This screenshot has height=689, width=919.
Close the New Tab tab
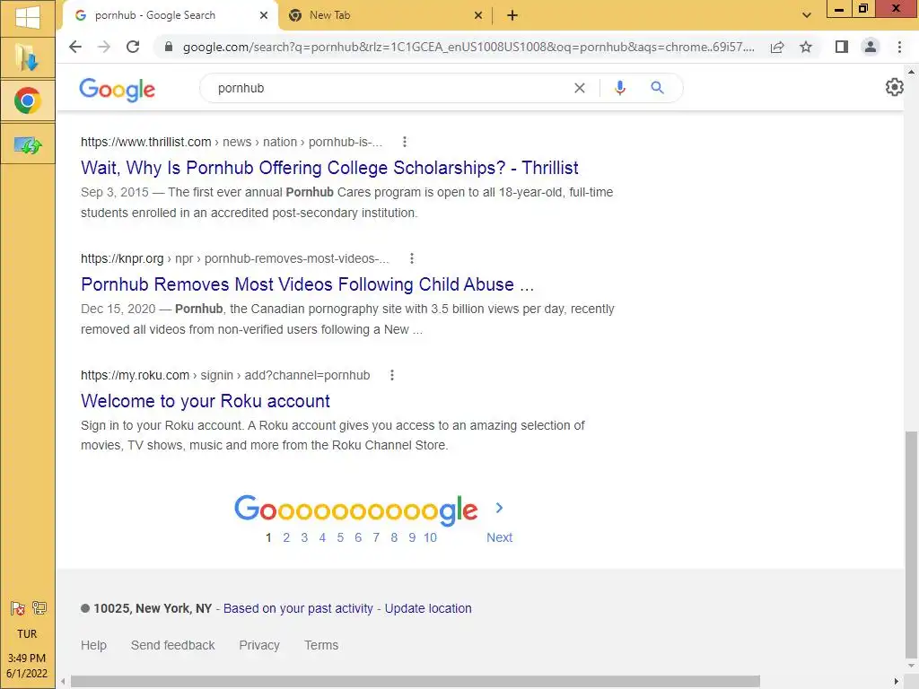tap(478, 15)
